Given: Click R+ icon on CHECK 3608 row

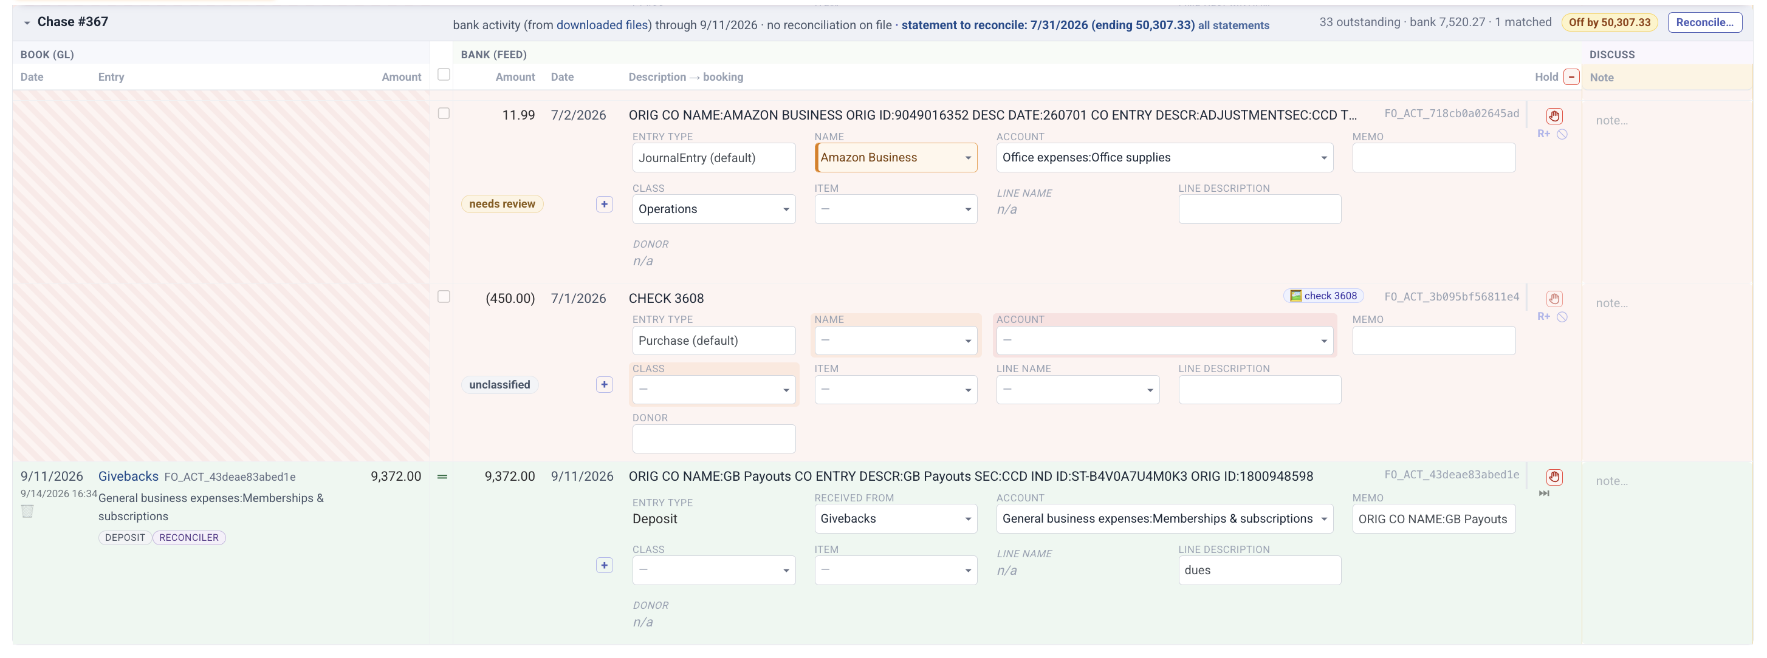Looking at the screenshot, I should 1543,317.
